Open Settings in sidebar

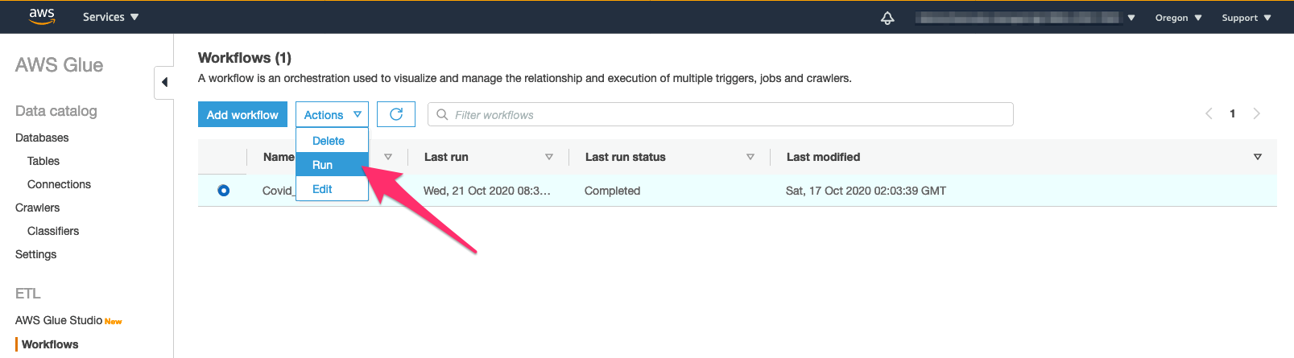pos(35,254)
